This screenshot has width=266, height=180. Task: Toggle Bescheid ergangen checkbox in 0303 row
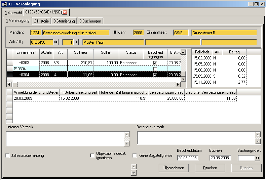click(155, 63)
